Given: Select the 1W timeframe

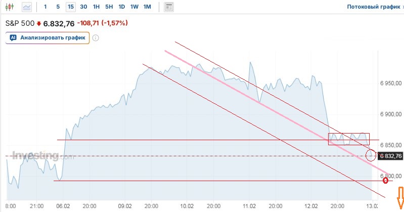Looking at the screenshot, I should (x=134, y=7).
